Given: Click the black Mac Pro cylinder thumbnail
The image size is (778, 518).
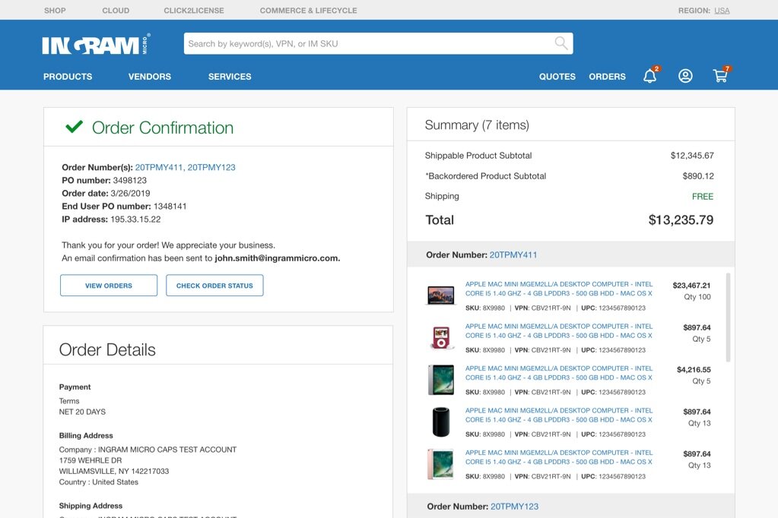Looking at the screenshot, I should click(440, 422).
